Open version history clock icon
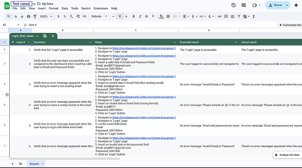The height and width of the screenshot is (168, 302). 233,5
